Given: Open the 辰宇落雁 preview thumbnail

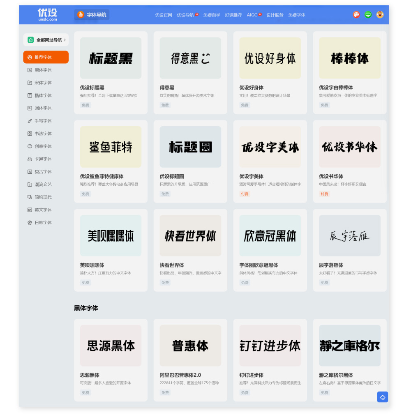Looking at the screenshot, I should coord(350,235).
